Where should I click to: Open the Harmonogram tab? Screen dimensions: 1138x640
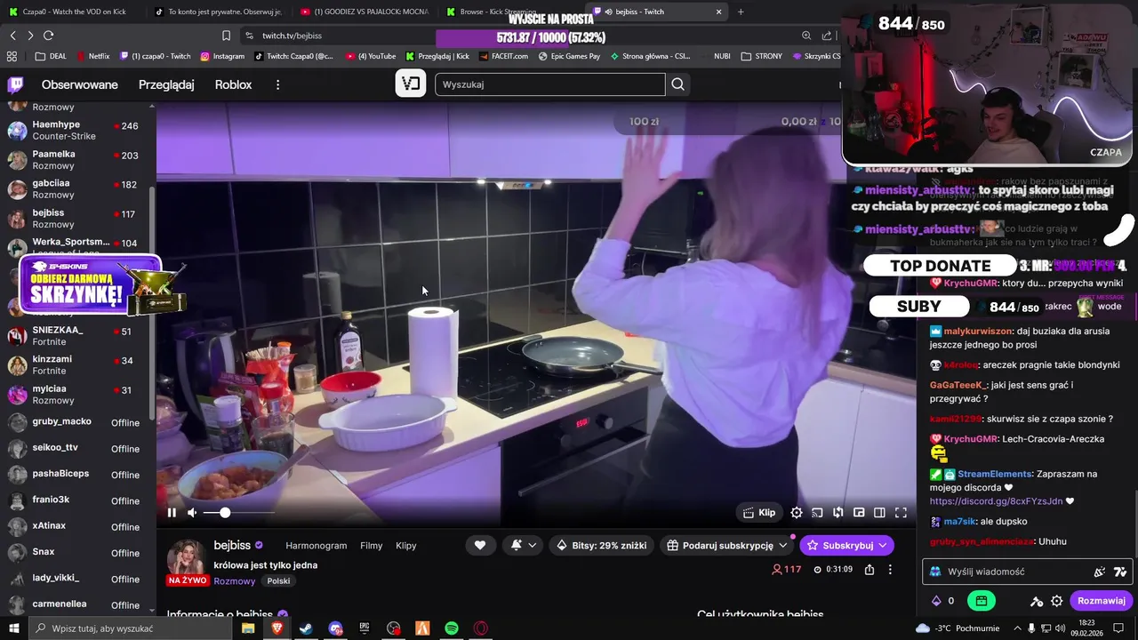[x=316, y=546]
